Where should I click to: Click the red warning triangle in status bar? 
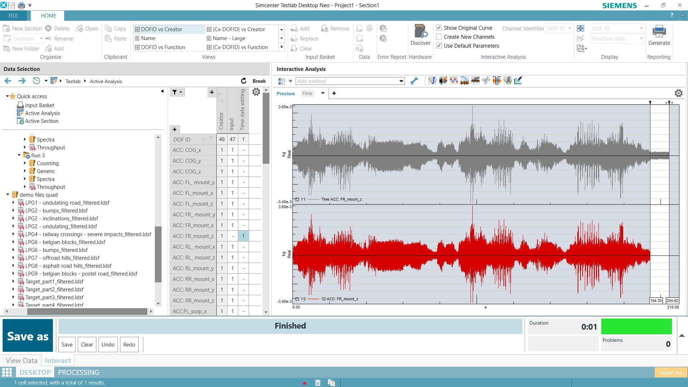coord(304,383)
